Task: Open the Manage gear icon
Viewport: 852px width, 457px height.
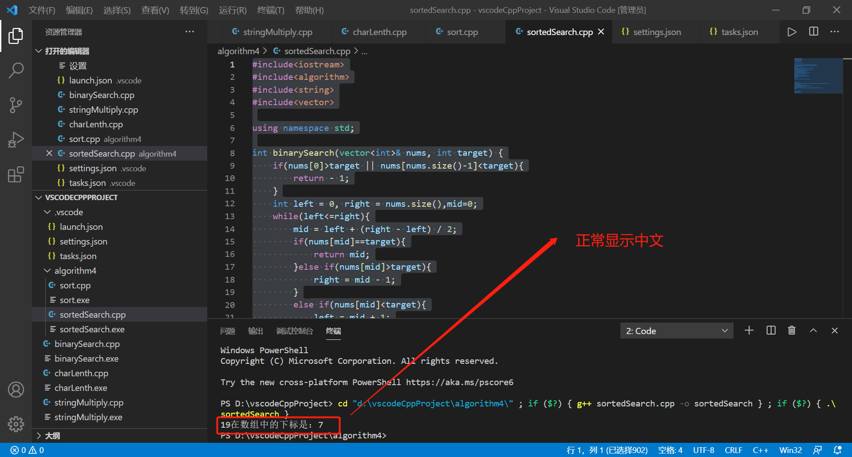Action: point(16,424)
